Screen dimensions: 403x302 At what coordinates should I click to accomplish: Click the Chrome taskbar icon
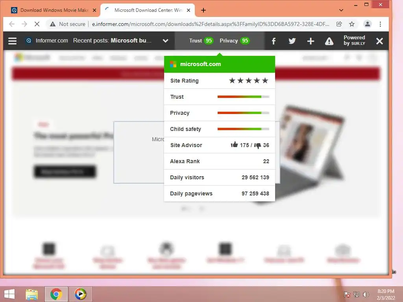coord(56,294)
